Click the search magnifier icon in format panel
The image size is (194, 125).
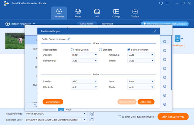pos(35,105)
